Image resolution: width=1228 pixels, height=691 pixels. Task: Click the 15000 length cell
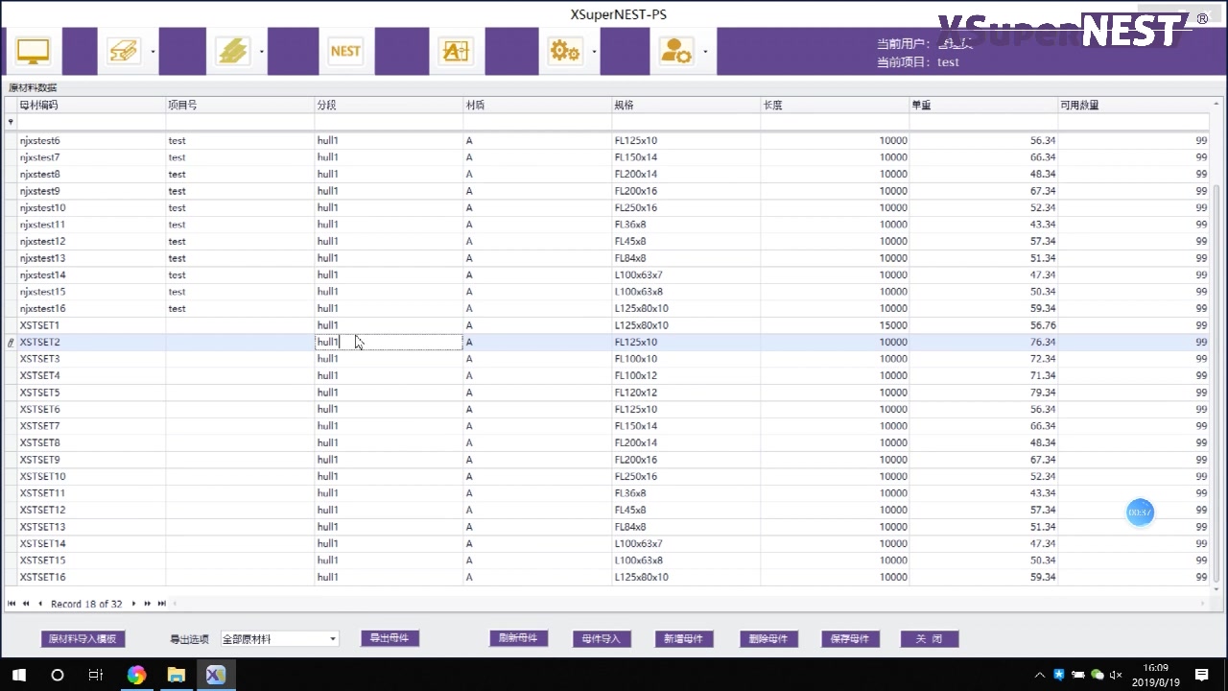pos(835,325)
